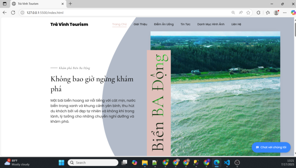This screenshot has height=168, width=296.
Task: Open the Giới Thiệu page
Action: [x=140, y=24]
